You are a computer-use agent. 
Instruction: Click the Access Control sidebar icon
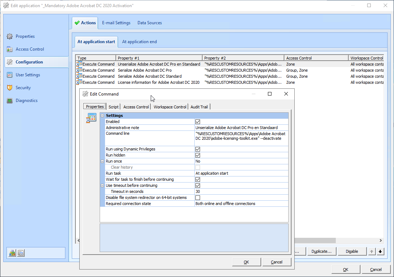coord(10,49)
